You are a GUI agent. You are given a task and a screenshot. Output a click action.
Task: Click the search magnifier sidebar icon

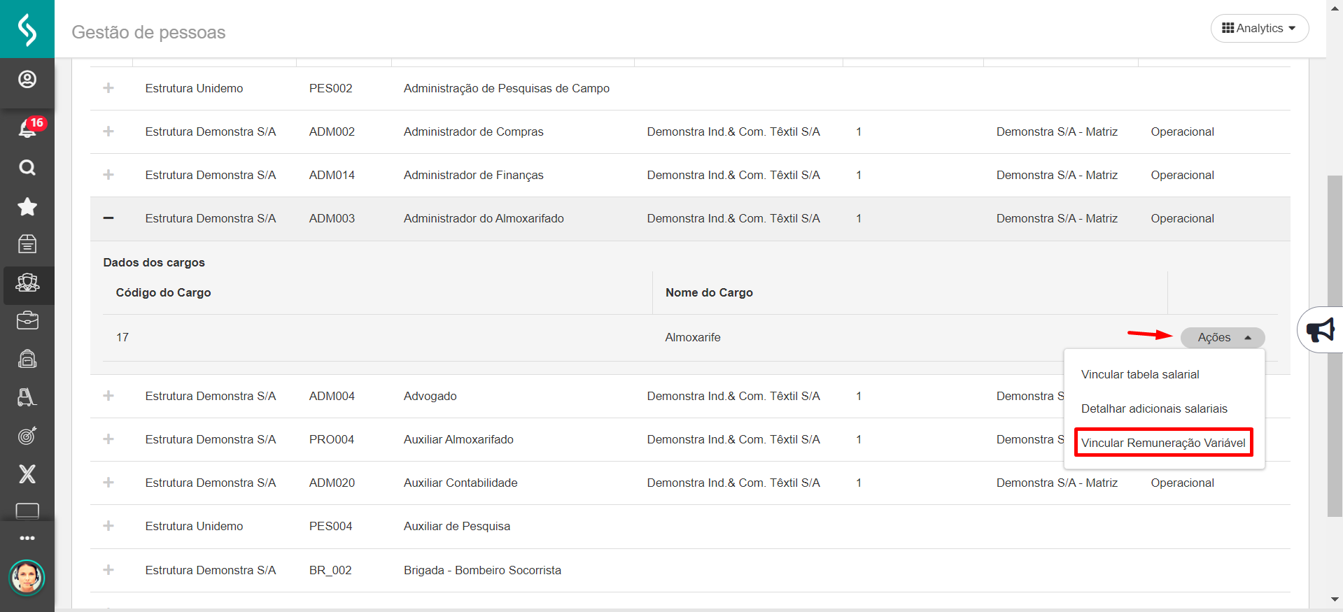tap(27, 168)
